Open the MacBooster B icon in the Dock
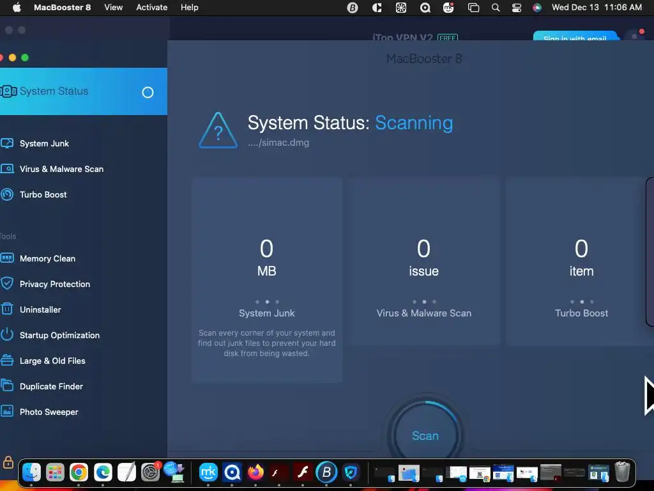The height and width of the screenshot is (491, 654). [x=326, y=472]
